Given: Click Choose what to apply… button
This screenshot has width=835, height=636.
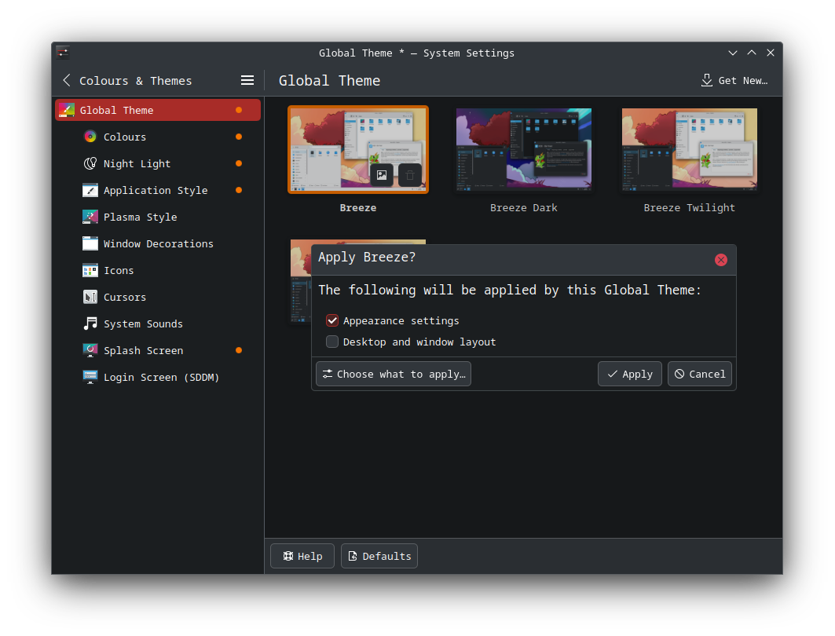Looking at the screenshot, I should (394, 375).
